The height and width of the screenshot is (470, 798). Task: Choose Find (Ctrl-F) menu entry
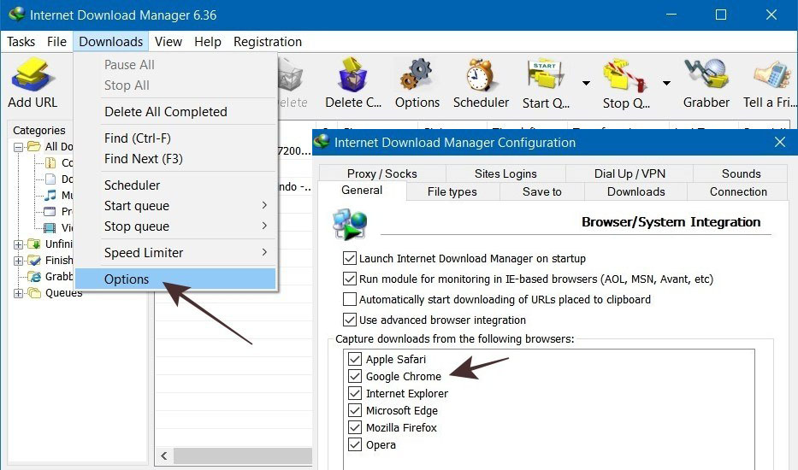175,138
